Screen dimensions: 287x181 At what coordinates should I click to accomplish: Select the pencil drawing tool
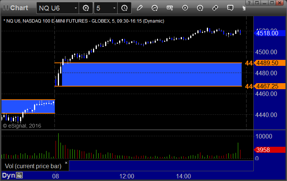140,8
